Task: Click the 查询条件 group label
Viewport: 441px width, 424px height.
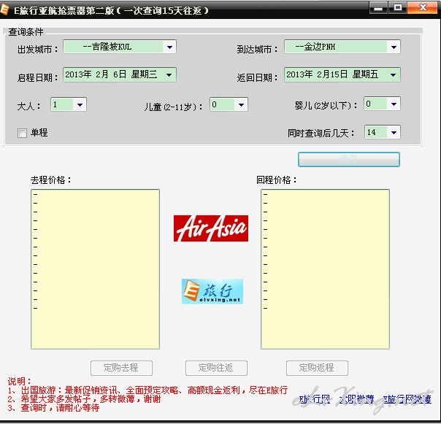Action: (x=26, y=32)
